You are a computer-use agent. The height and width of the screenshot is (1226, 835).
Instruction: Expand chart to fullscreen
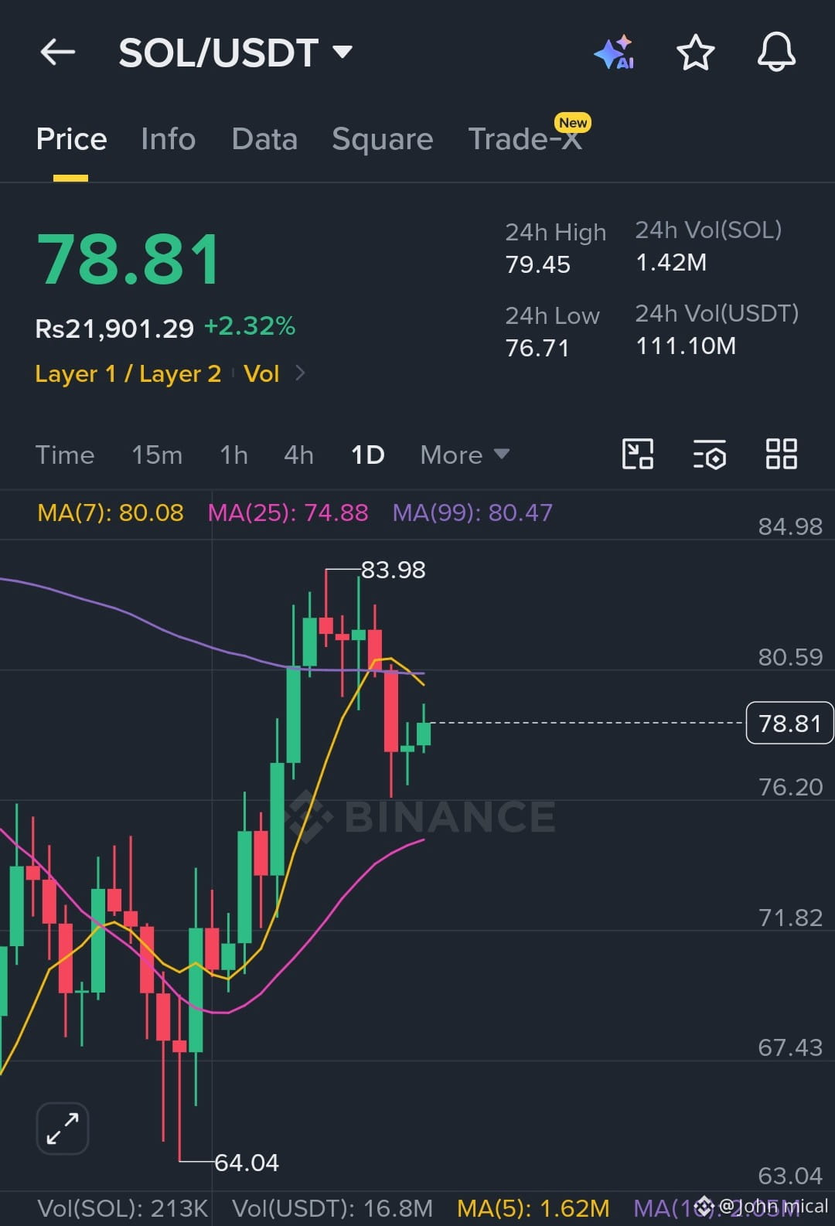[63, 1129]
